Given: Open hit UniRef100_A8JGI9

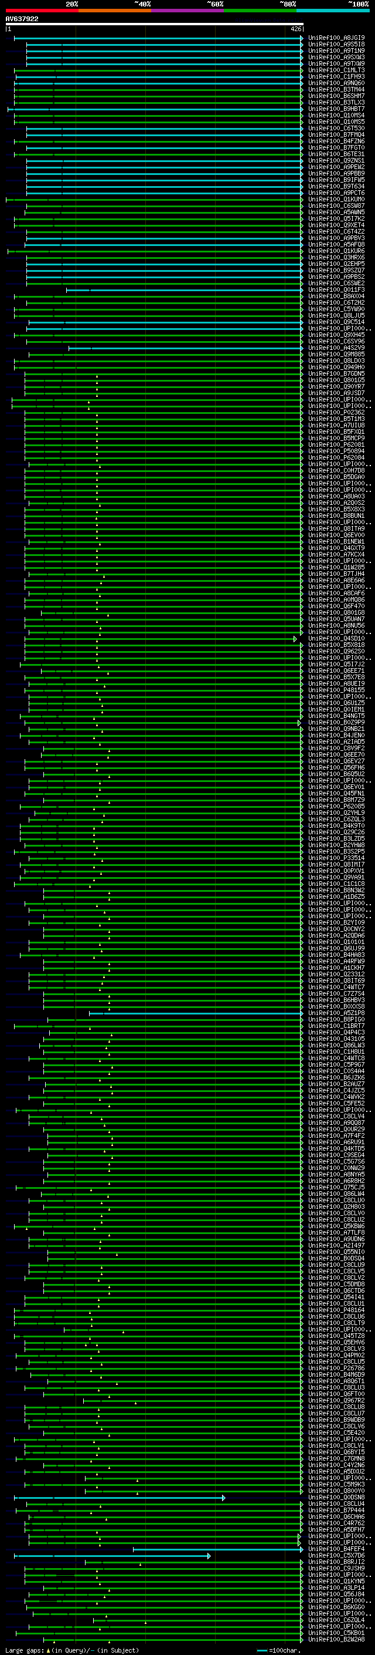Looking at the screenshot, I should [x=336, y=38].
